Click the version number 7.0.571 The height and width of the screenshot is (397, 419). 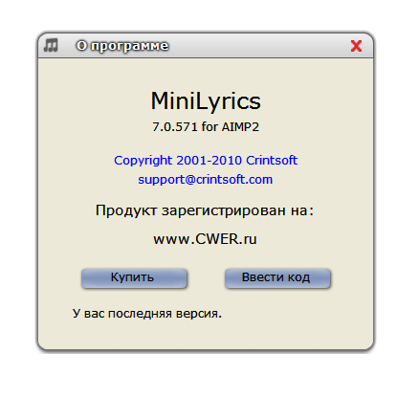click(175, 127)
